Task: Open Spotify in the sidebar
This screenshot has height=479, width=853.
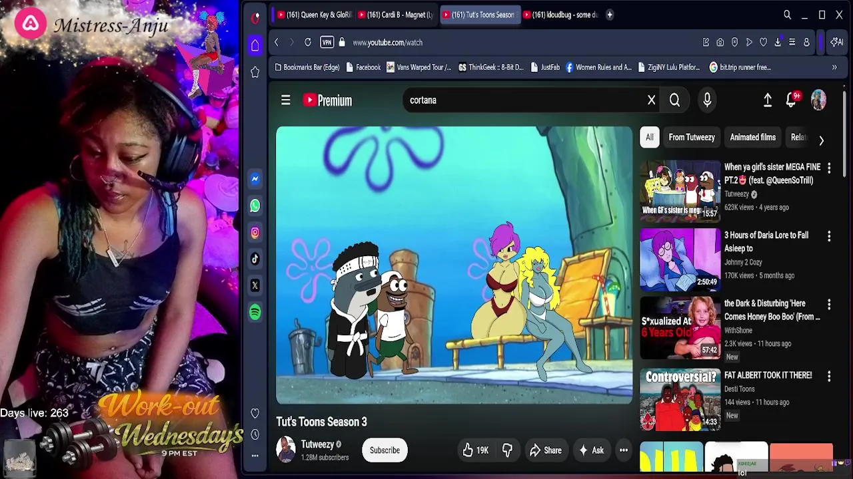Action: 255,312
